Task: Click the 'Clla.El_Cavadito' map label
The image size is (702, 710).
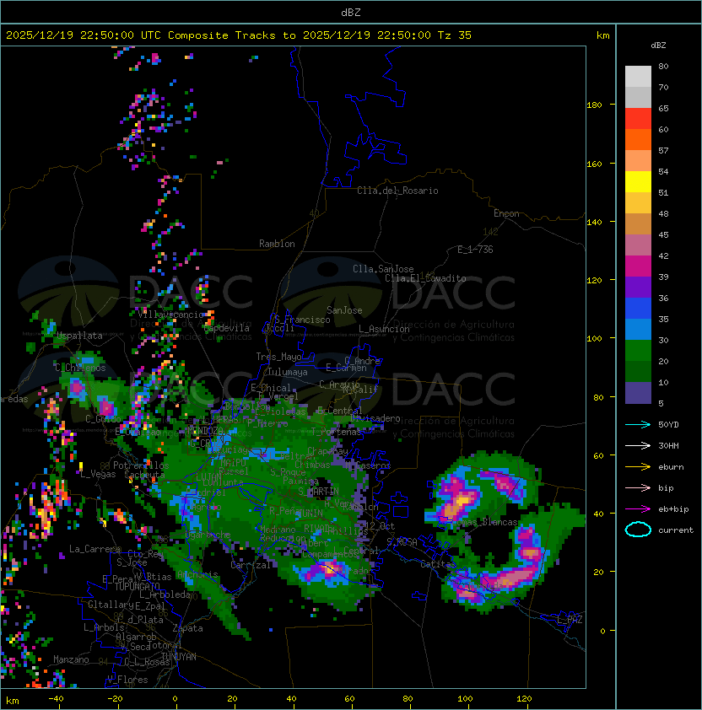Action: click(x=425, y=278)
